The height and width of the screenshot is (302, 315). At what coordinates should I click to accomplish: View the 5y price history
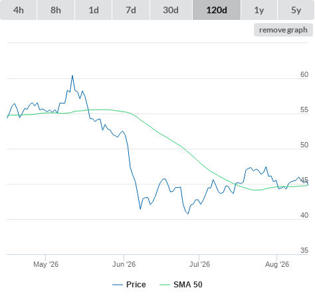(x=296, y=10)
